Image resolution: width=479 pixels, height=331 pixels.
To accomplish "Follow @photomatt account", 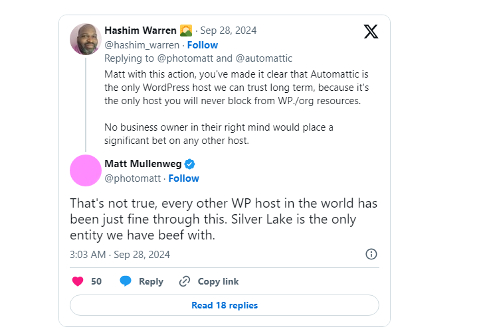I will (x=184, y=178).
